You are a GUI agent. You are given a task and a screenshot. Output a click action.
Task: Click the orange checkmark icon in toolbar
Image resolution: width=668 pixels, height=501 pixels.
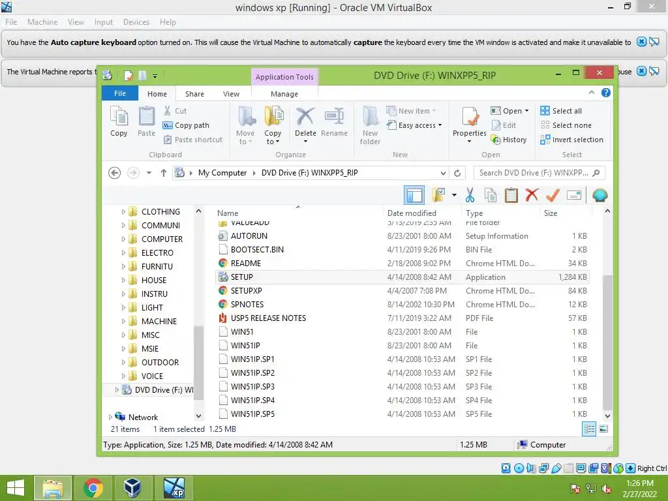(x=553, y=195)
